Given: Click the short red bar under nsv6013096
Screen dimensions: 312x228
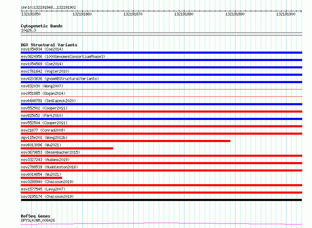Looking at the screenshot, I should pyautogui.click(x=67, y=148).
